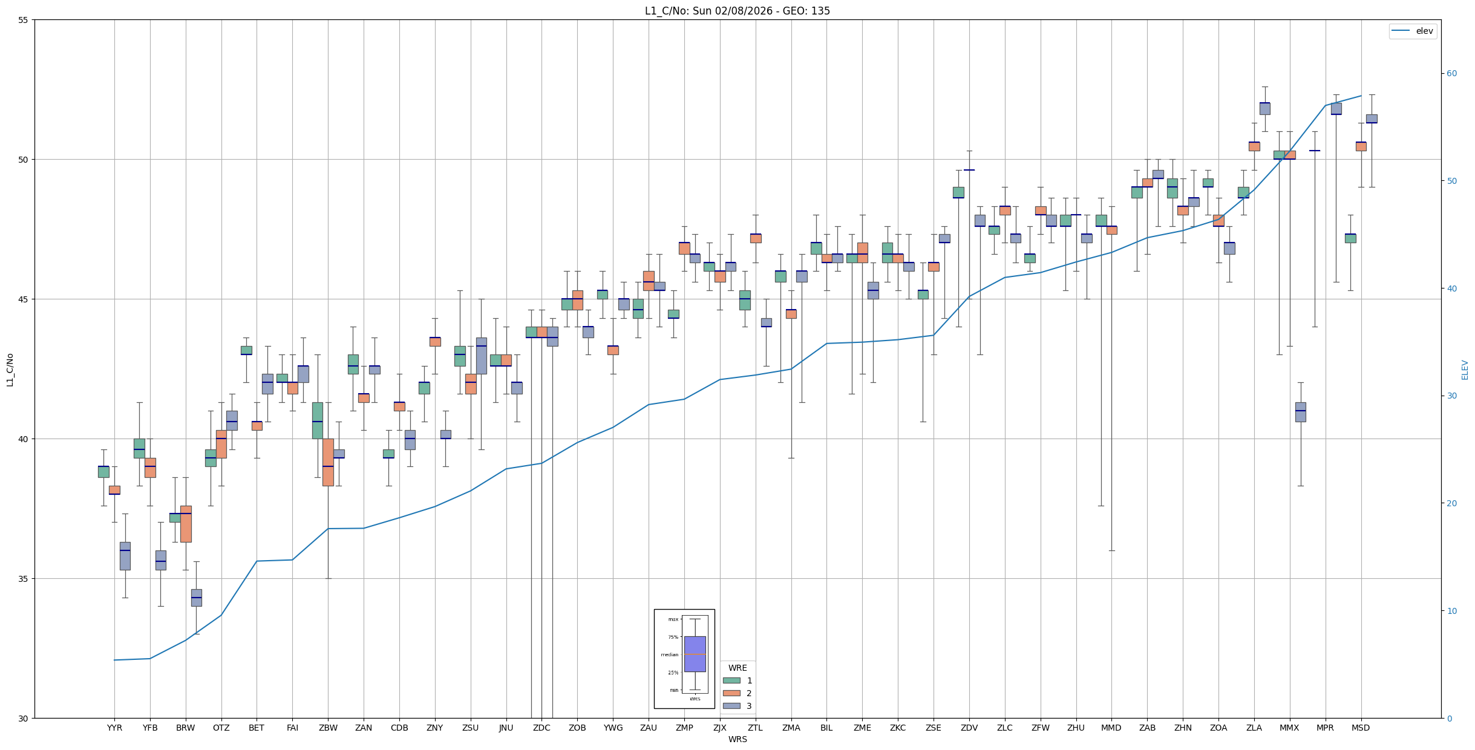Click the MSD x-axis tick label
Viewport: 1475px width, 750px height.
click(x=1361, y=728)
